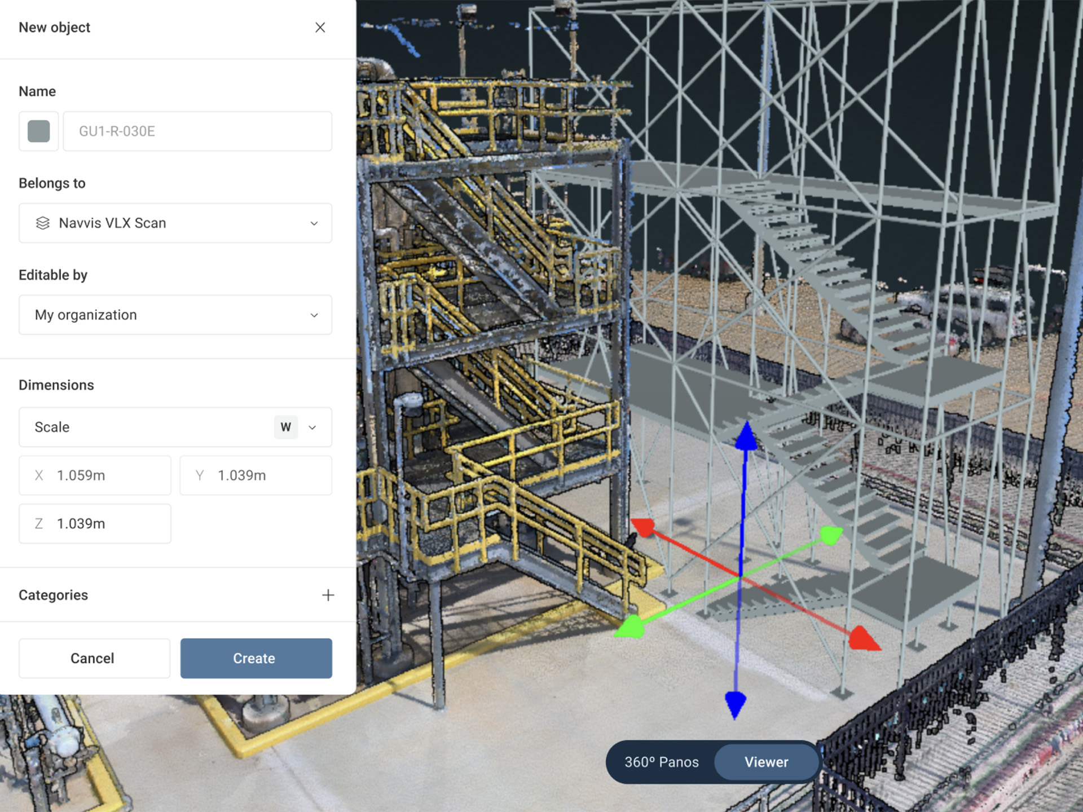Click the GU1-R-030E name input field
The width and height of the screenshot is (1083, 812).
(x=196, y=131)
